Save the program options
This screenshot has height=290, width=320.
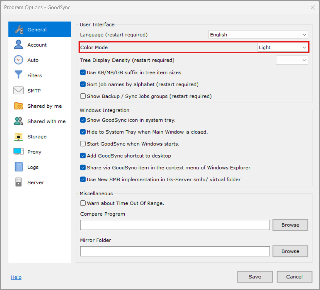coord(255,277)
